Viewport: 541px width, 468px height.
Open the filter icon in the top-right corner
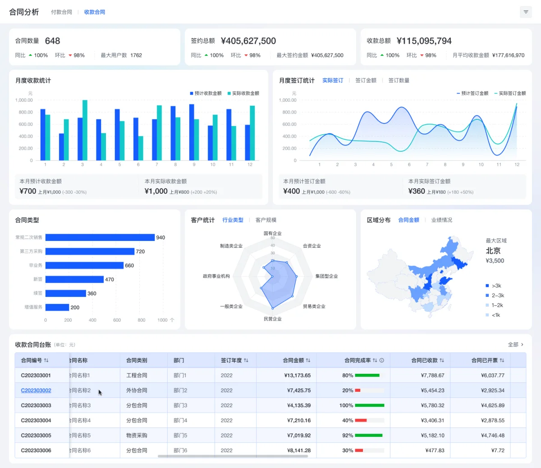tap(526, 12)
